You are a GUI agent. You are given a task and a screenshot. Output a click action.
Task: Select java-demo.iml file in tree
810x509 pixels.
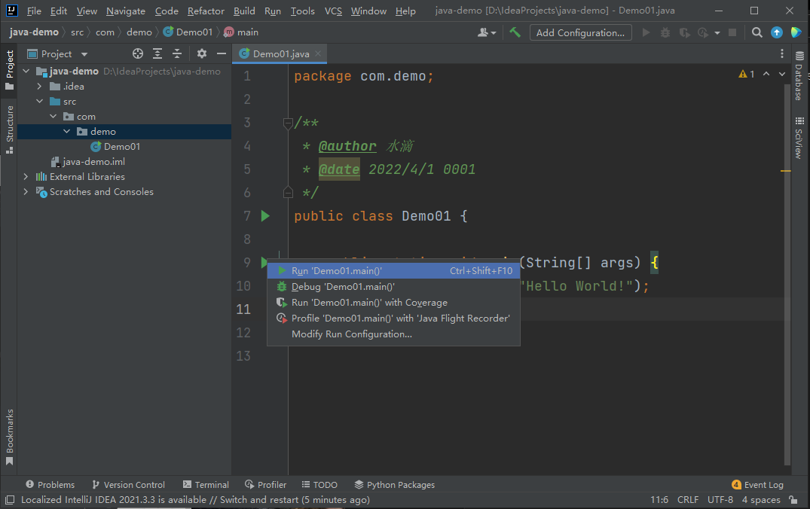pos(88,162)
